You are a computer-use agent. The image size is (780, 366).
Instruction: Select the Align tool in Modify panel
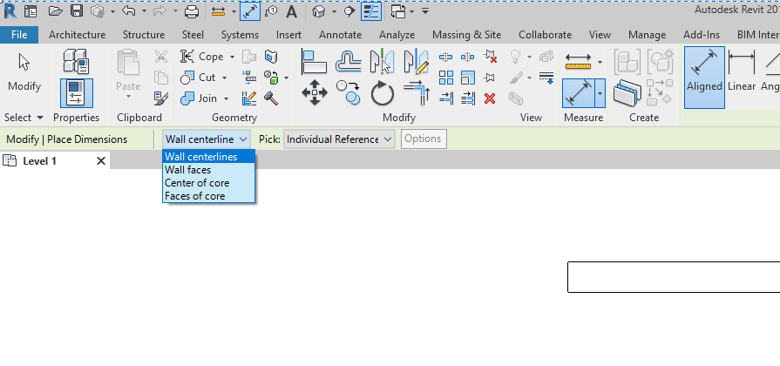[x=314, y=62]
